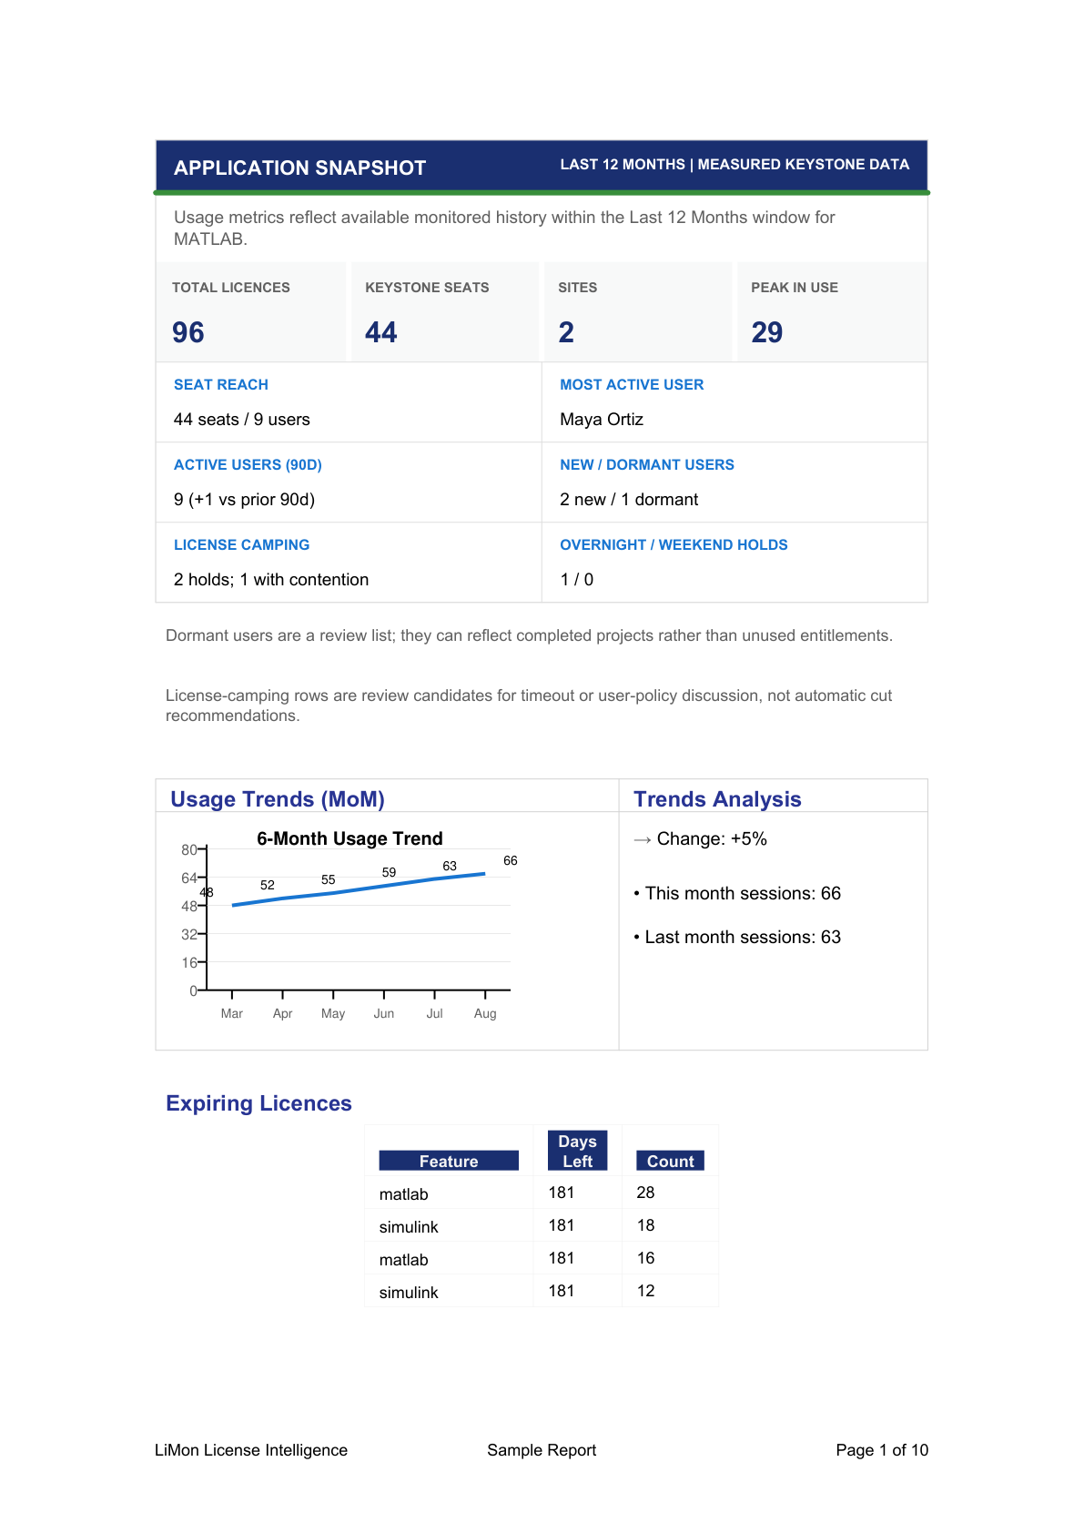1084x1533 pixels.
Task: Select the name Maya Ortiz
Action: pos(602,420)
